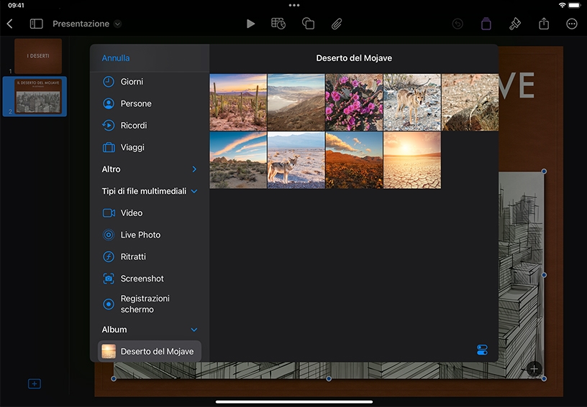Open the format paintbrush icon
The height and width of the screenshot is (407, 587).
pos(515,24)
